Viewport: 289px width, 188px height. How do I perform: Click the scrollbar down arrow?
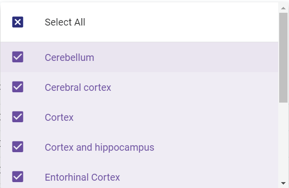coord(283,183)
